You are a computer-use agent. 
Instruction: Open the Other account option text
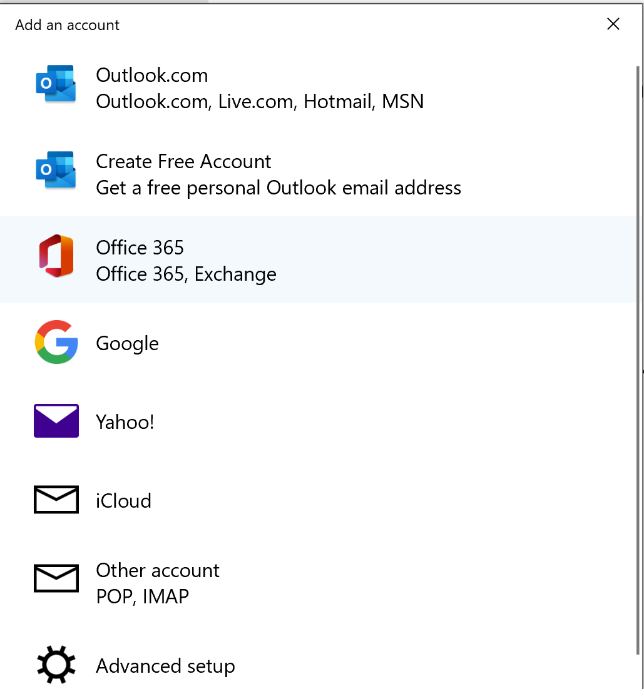pos(158,570)
